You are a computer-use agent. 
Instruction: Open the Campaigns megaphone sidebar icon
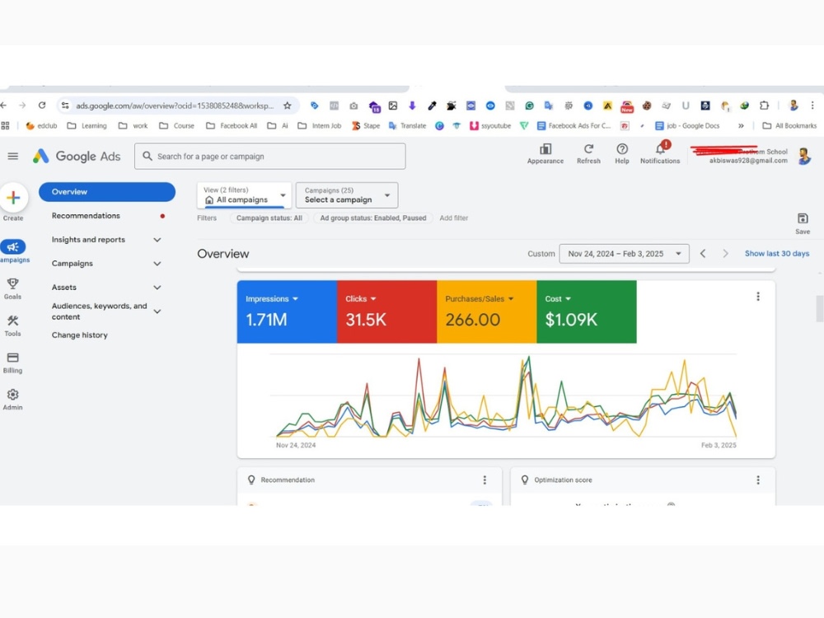pos(13,246)
